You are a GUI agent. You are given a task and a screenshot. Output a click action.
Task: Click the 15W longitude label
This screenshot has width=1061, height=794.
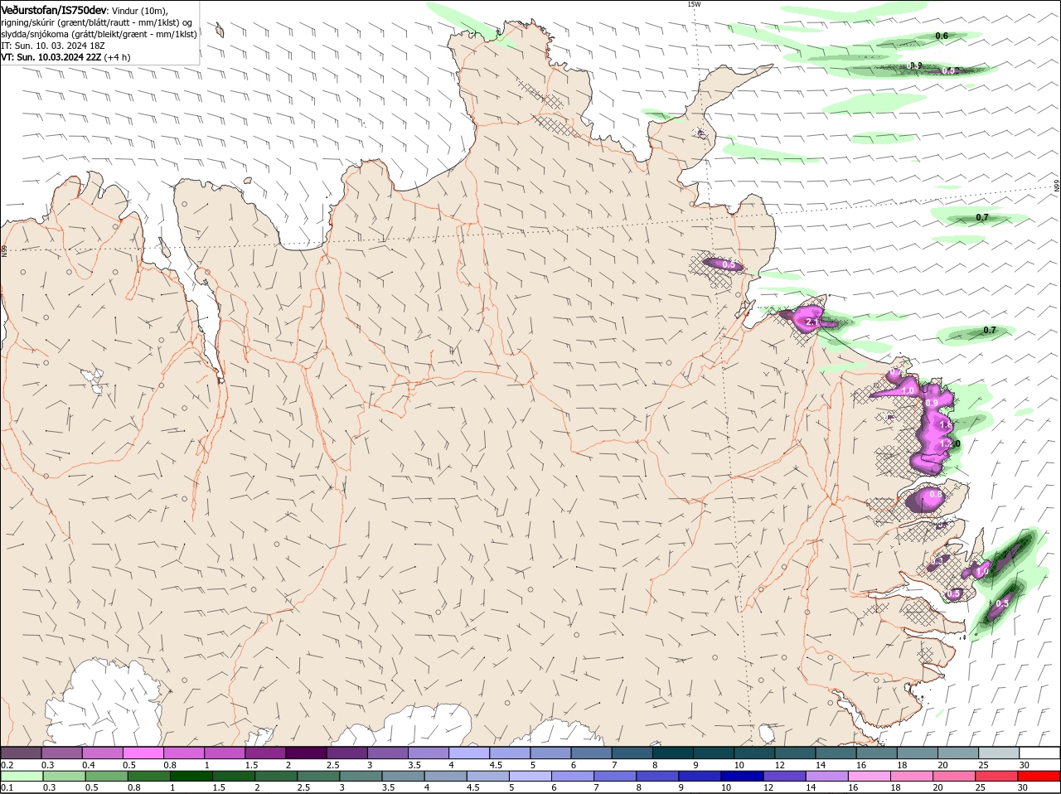point(694,4)
